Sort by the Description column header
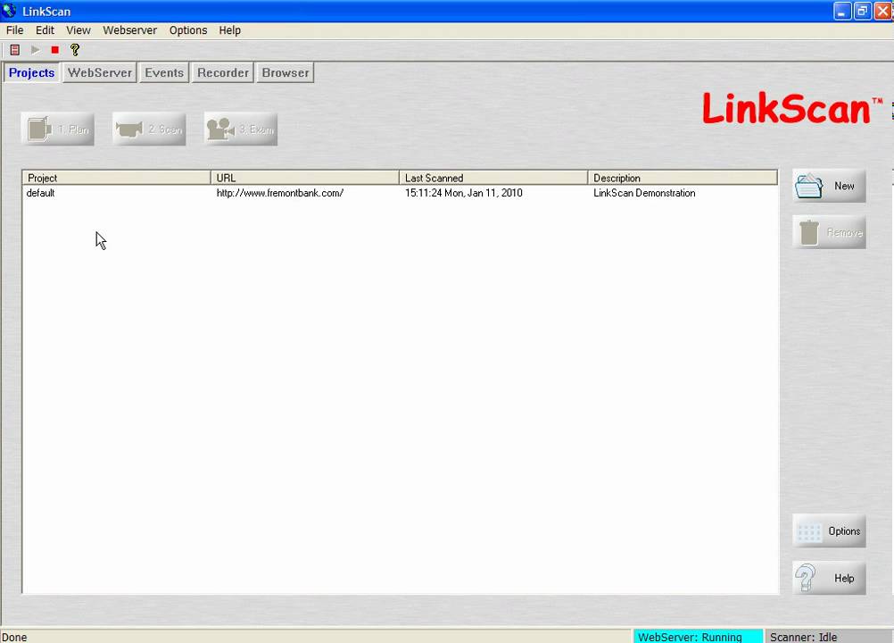Screen dimensions: 894x643 coord(683,178)
